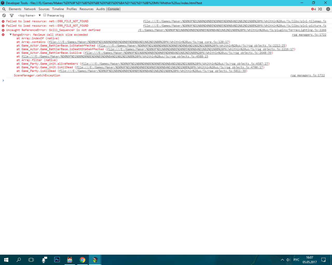Open the rpg_objects.js:2212:25 stack link

tap(192, 46)
